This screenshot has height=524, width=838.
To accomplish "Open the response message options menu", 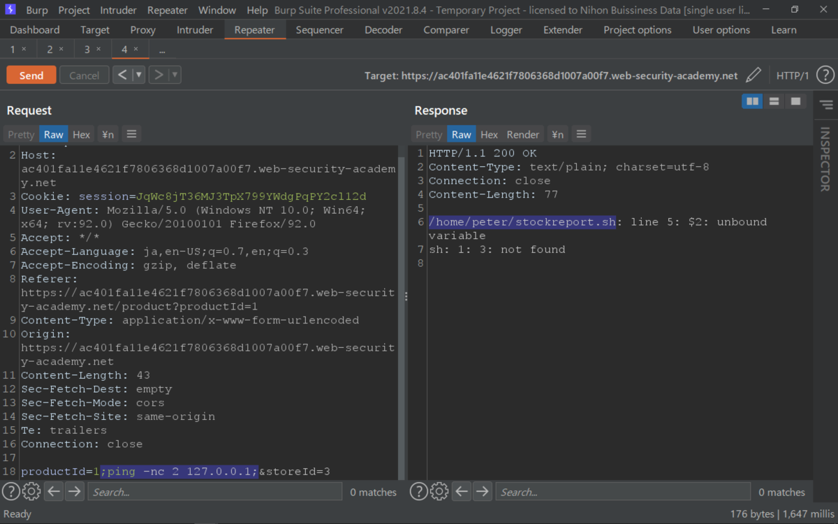I will (580, 134).
